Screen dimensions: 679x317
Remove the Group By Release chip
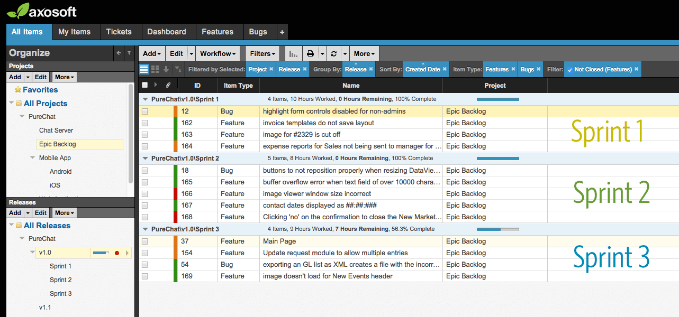371,69
